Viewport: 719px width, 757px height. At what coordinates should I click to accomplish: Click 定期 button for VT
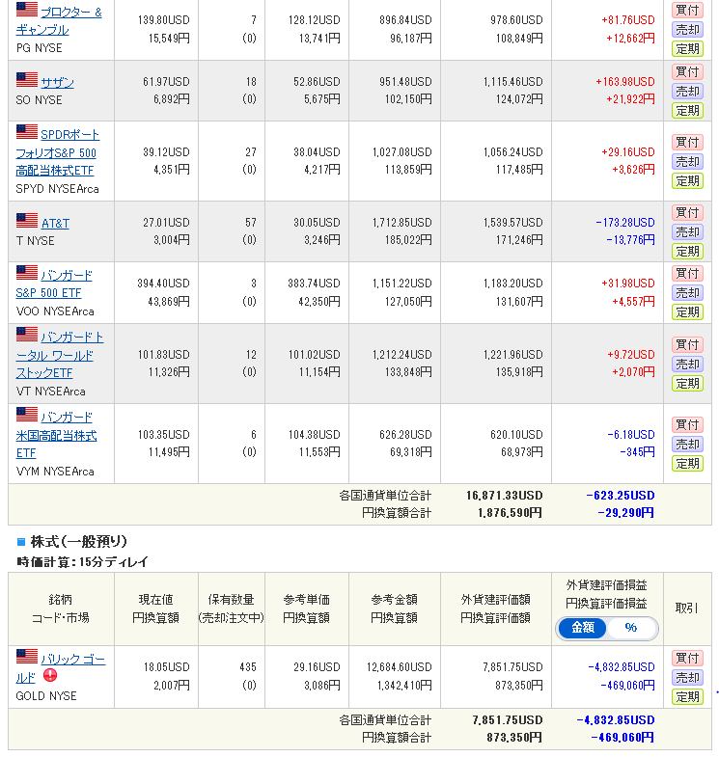point(687,384)
